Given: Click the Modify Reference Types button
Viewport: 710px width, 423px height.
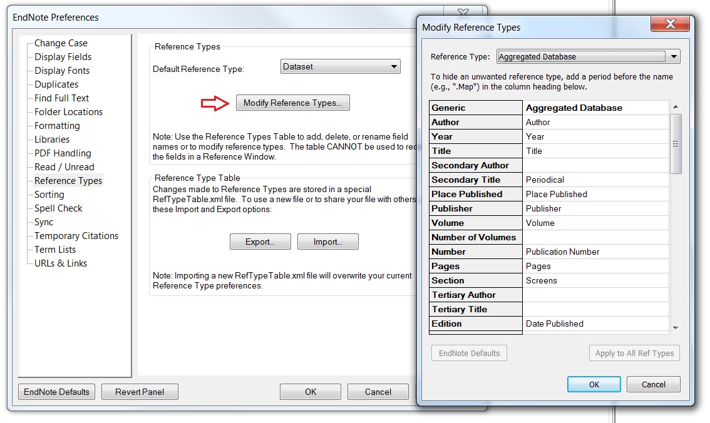Looking at the screenshot, I should 292,103.
